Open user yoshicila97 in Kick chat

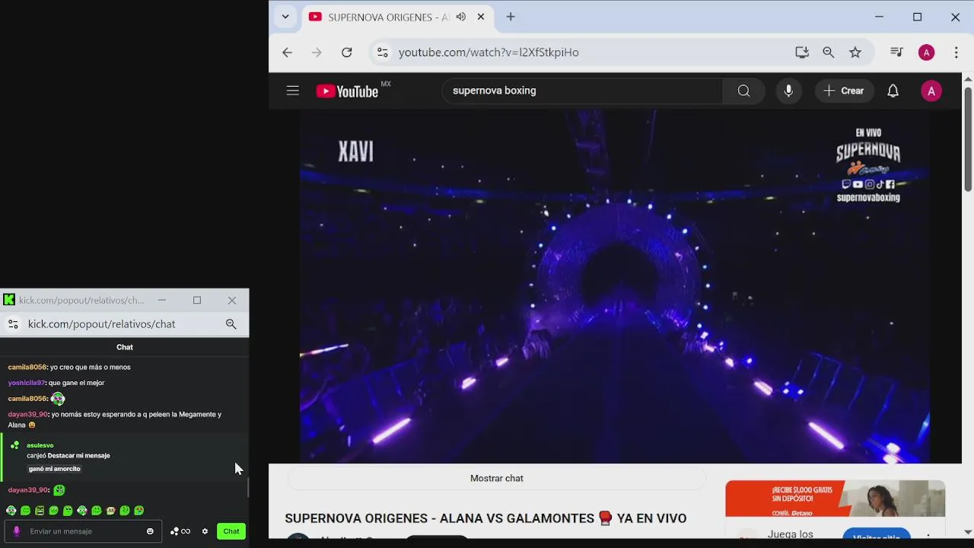tap(27, 383)
